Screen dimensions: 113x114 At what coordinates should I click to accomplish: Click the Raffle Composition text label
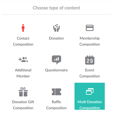coord(56,105)
